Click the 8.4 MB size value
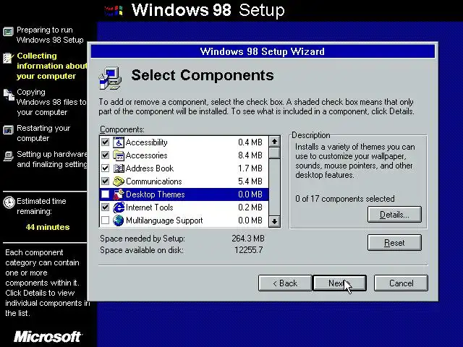 (250, 155)
